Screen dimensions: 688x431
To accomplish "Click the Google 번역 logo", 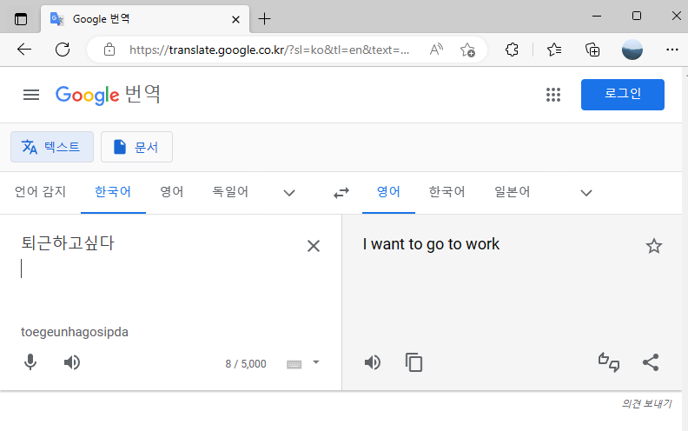I will point(108,95).
